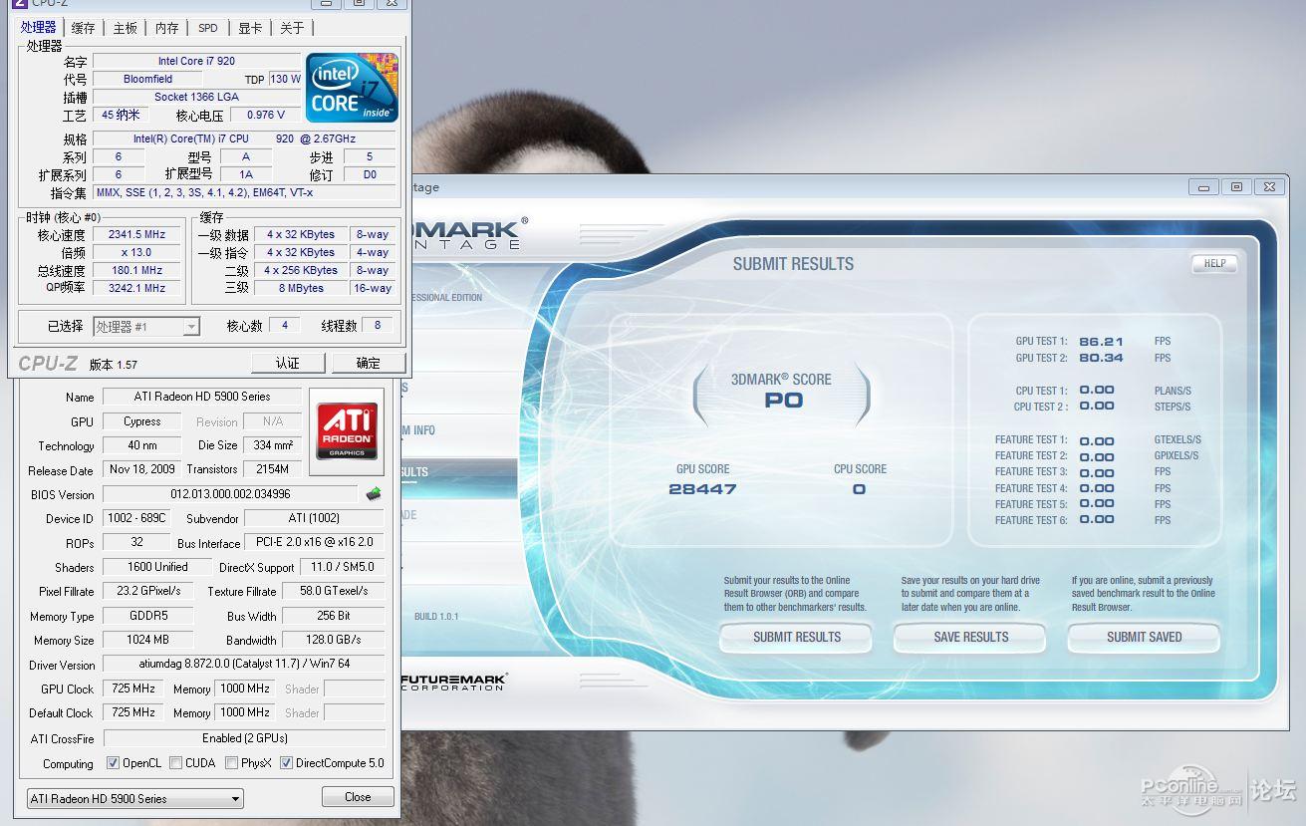Click the ATI Radeon Graphics logo in GPU-Z

pos(346,430)
